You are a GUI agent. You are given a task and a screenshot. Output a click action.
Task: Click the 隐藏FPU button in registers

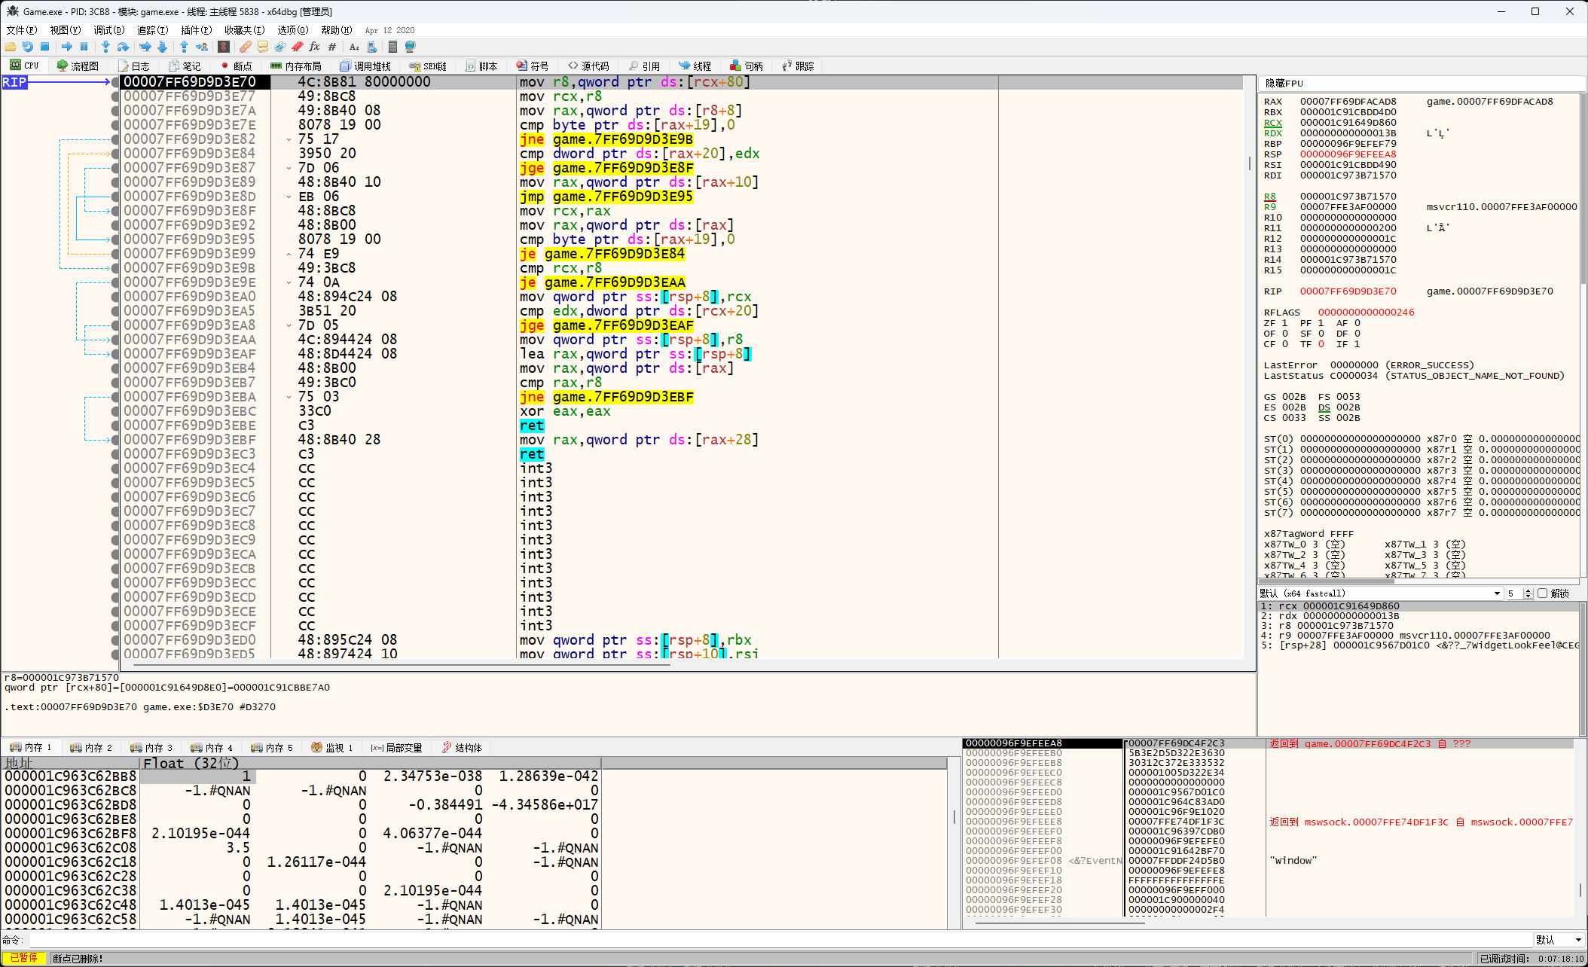(1284, 83)
